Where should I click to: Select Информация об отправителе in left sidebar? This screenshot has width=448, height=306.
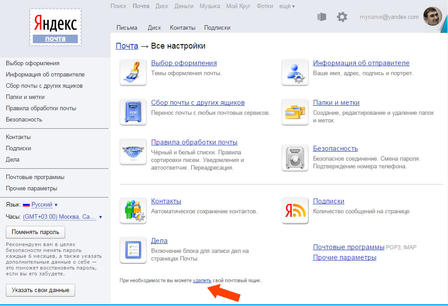point(45,75)
